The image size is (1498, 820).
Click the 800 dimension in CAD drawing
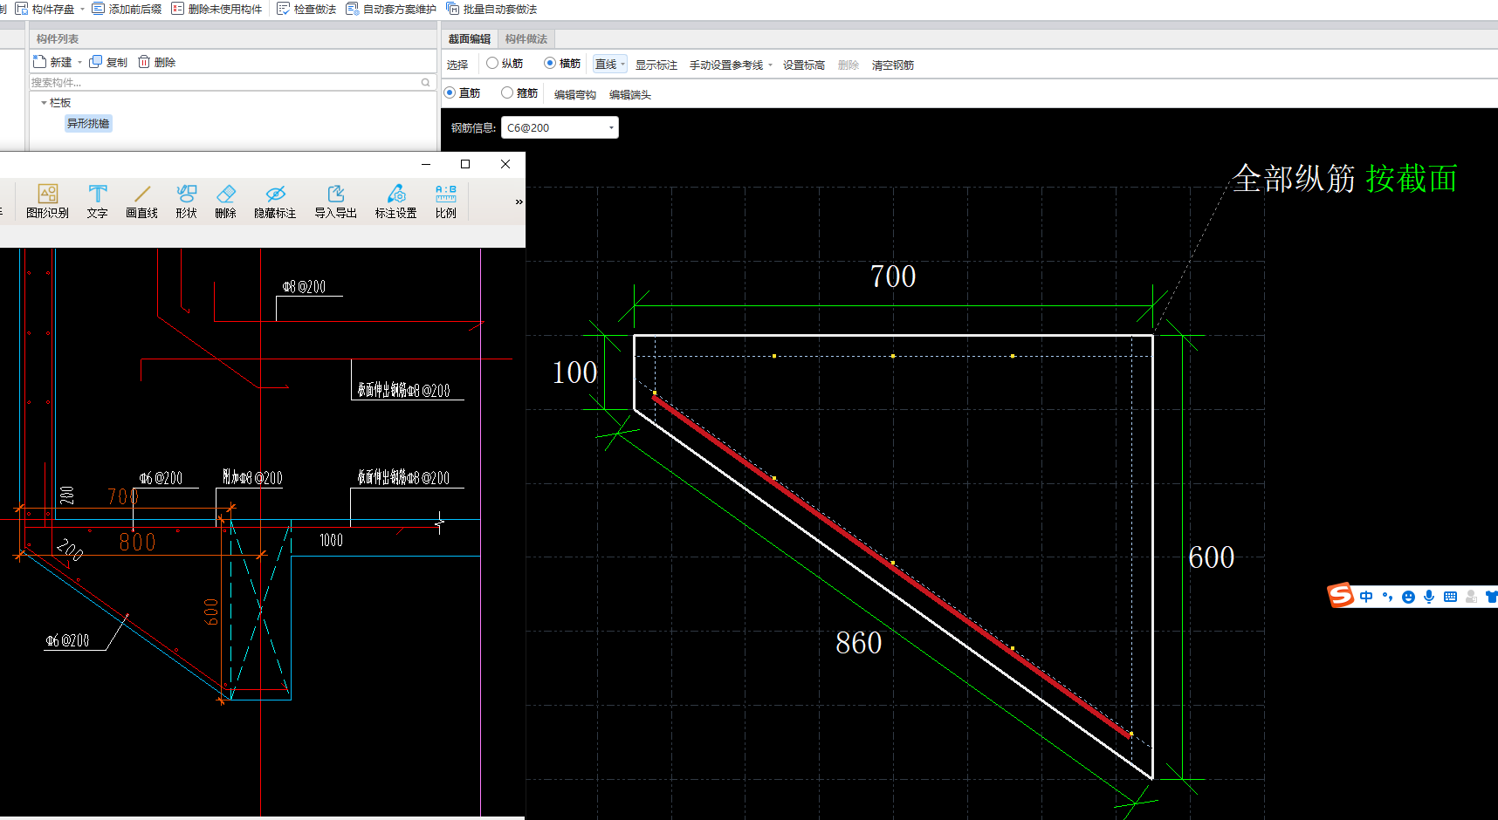pyautogui.click(x=138, y=542)
